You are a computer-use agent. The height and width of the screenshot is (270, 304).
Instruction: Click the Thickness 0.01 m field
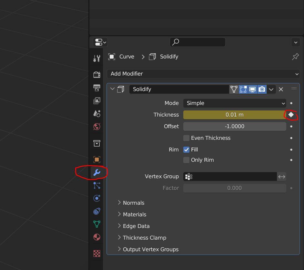click(235, 115)
